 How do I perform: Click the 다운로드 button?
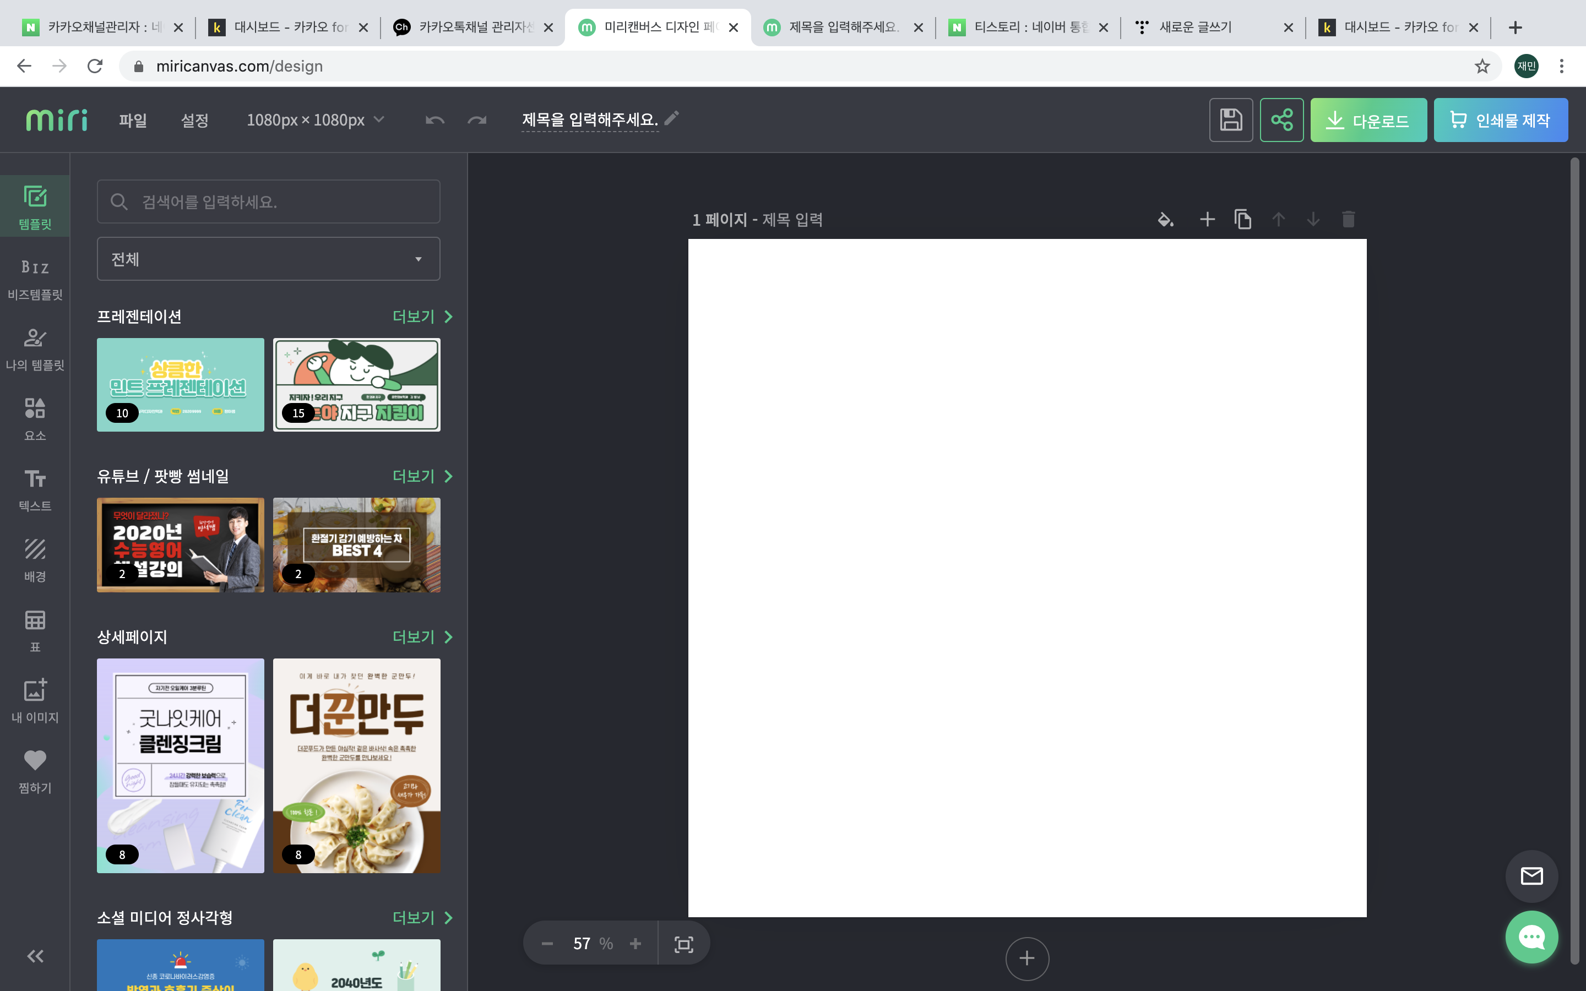click(1368, 121)
